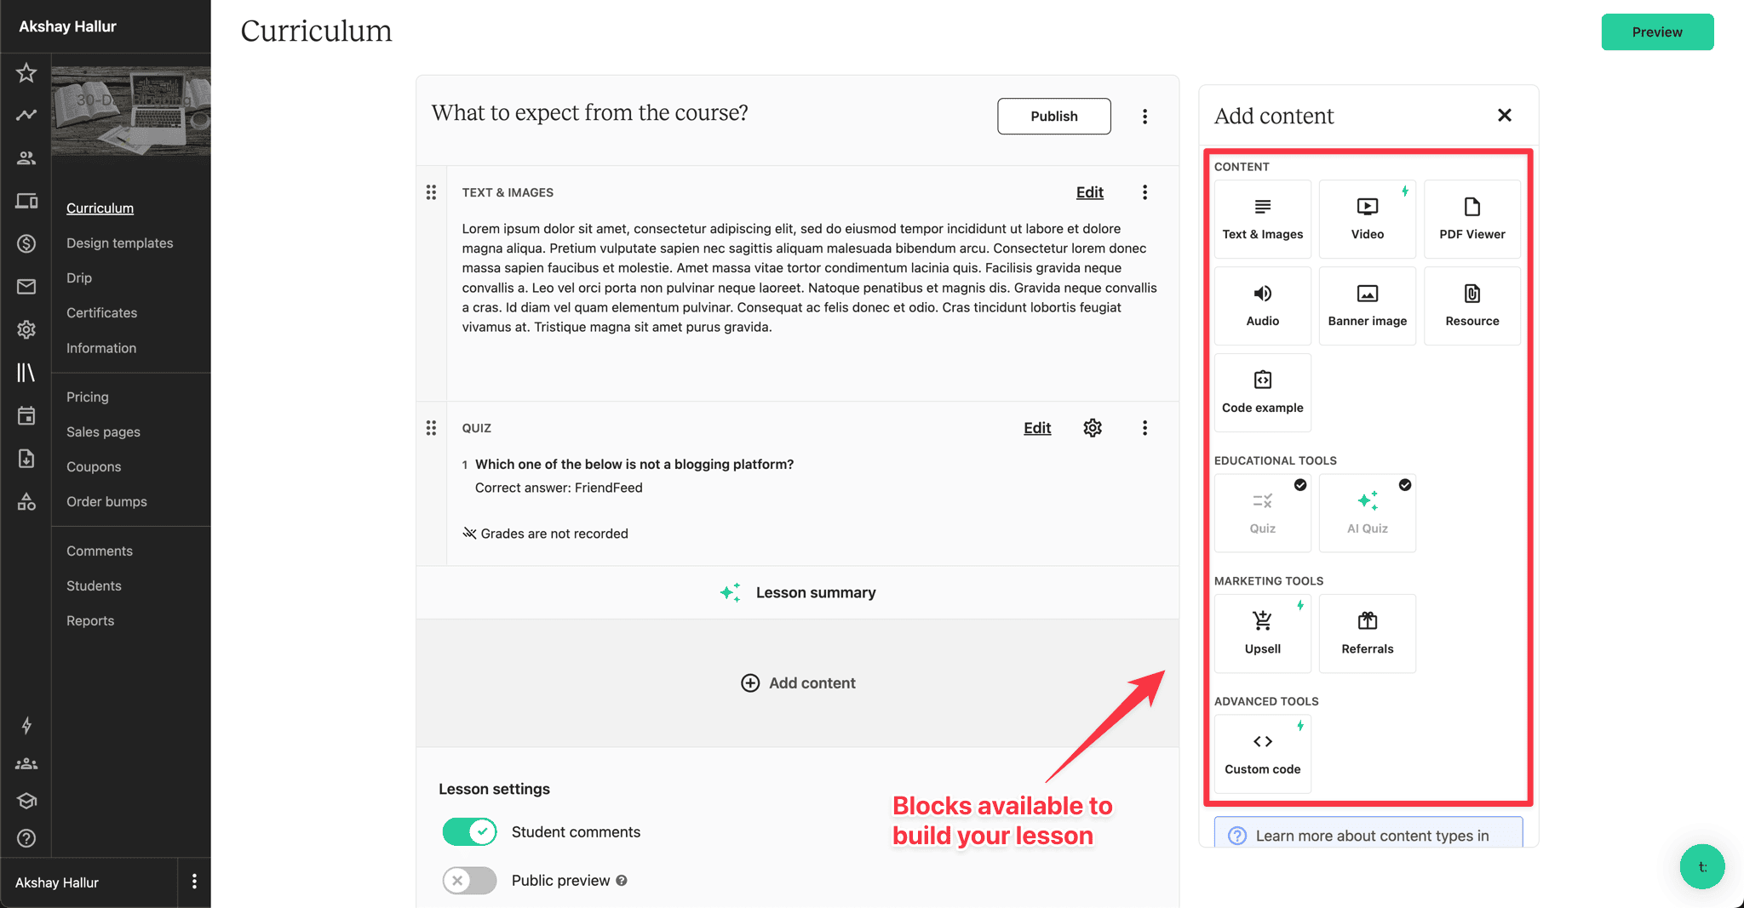Click the Publish button
1744x908 pixels.
click(x=1053, y=117)
